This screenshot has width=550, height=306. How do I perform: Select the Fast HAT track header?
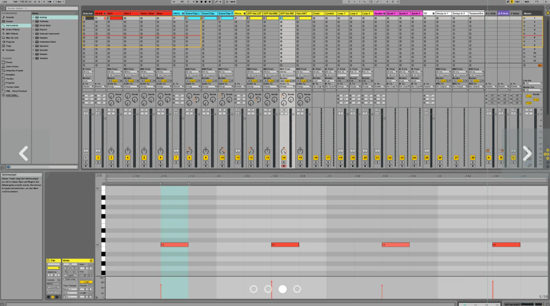pos(304,13)
